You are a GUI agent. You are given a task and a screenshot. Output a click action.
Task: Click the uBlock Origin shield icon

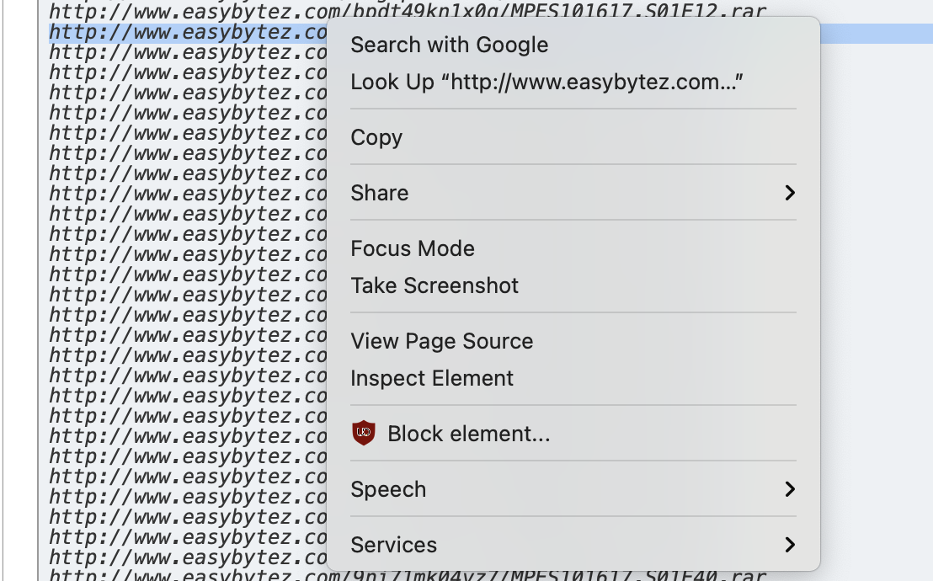[364, 433]
